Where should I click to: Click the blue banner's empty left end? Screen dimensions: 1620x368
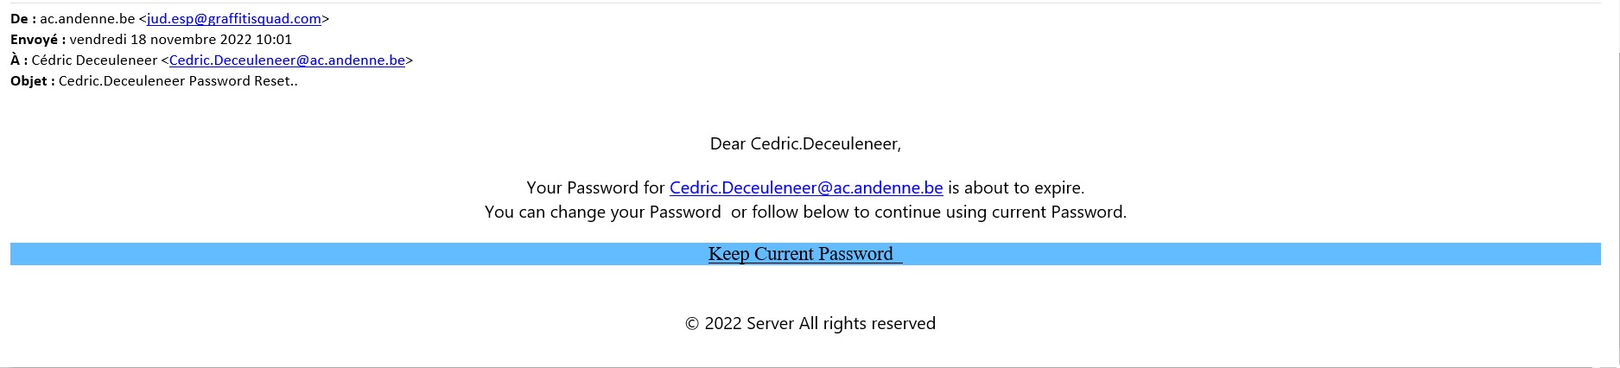[173, 254]
